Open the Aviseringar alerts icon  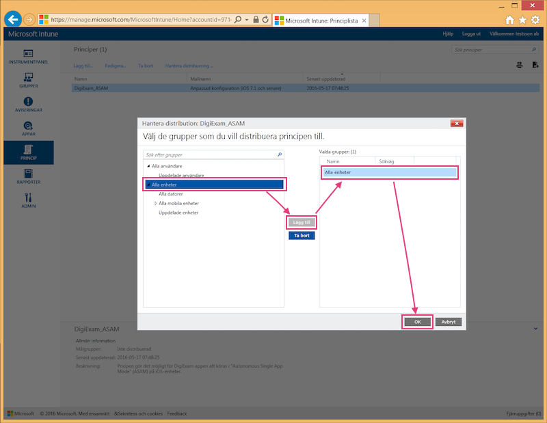pos(28,101)
